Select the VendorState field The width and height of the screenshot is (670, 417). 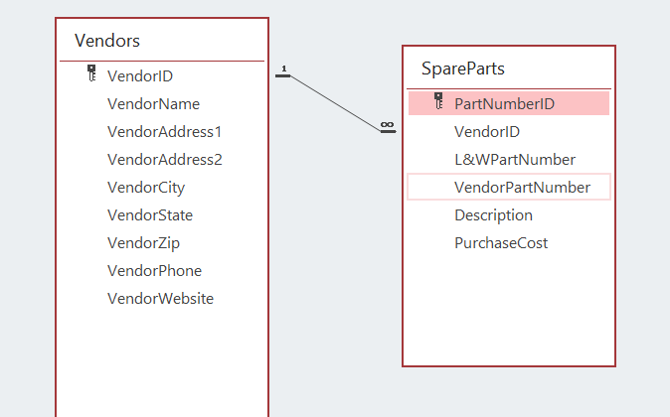(x=150, y=214)
